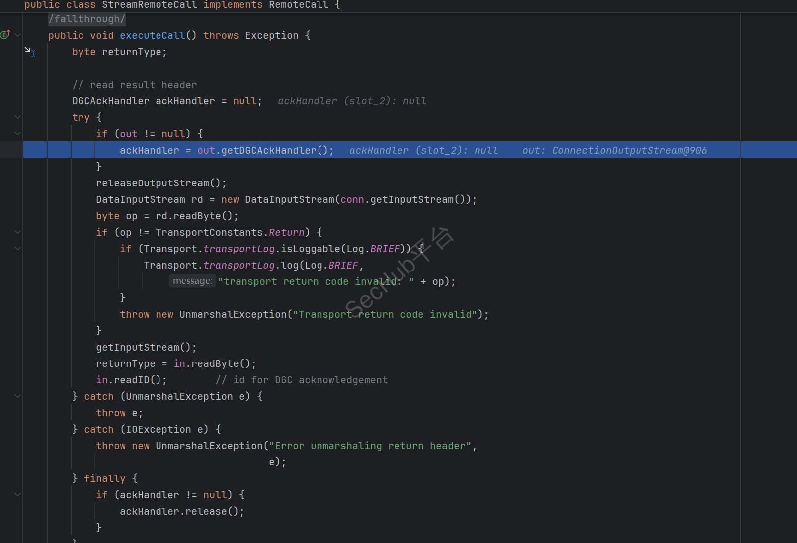Screen dimensions: 797x543
Task: Fold the 'if (op != TransportConstants.Return)' block
Action: 18,232
